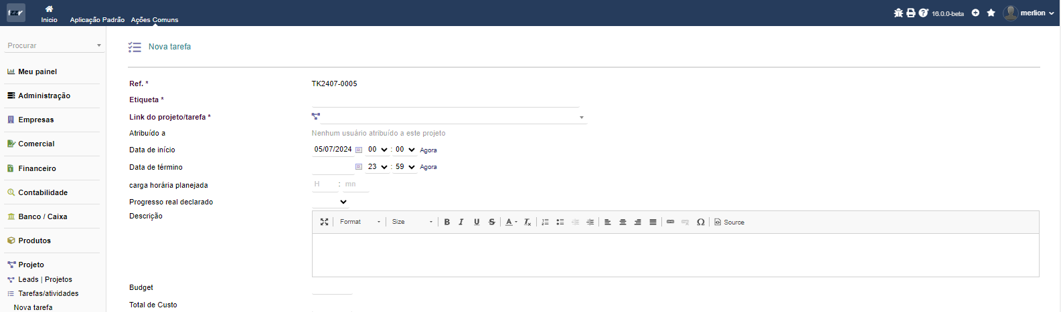Viewport: 1061px width, 312px height.
Task: Open the Format dropdown in editor
Action: pos(360,222)
